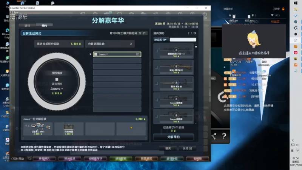Click the 关闭 close button in dialog

(187, 148)
